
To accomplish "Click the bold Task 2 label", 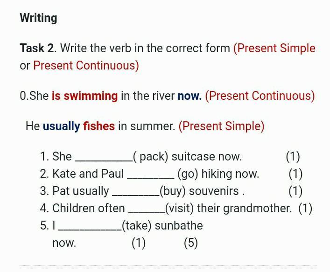I will (x=37, y=49).
